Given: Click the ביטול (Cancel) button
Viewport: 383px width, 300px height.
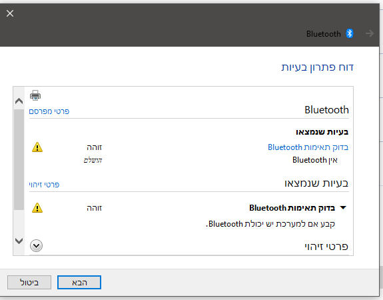Looking at the screenshot, I should 29,283.
